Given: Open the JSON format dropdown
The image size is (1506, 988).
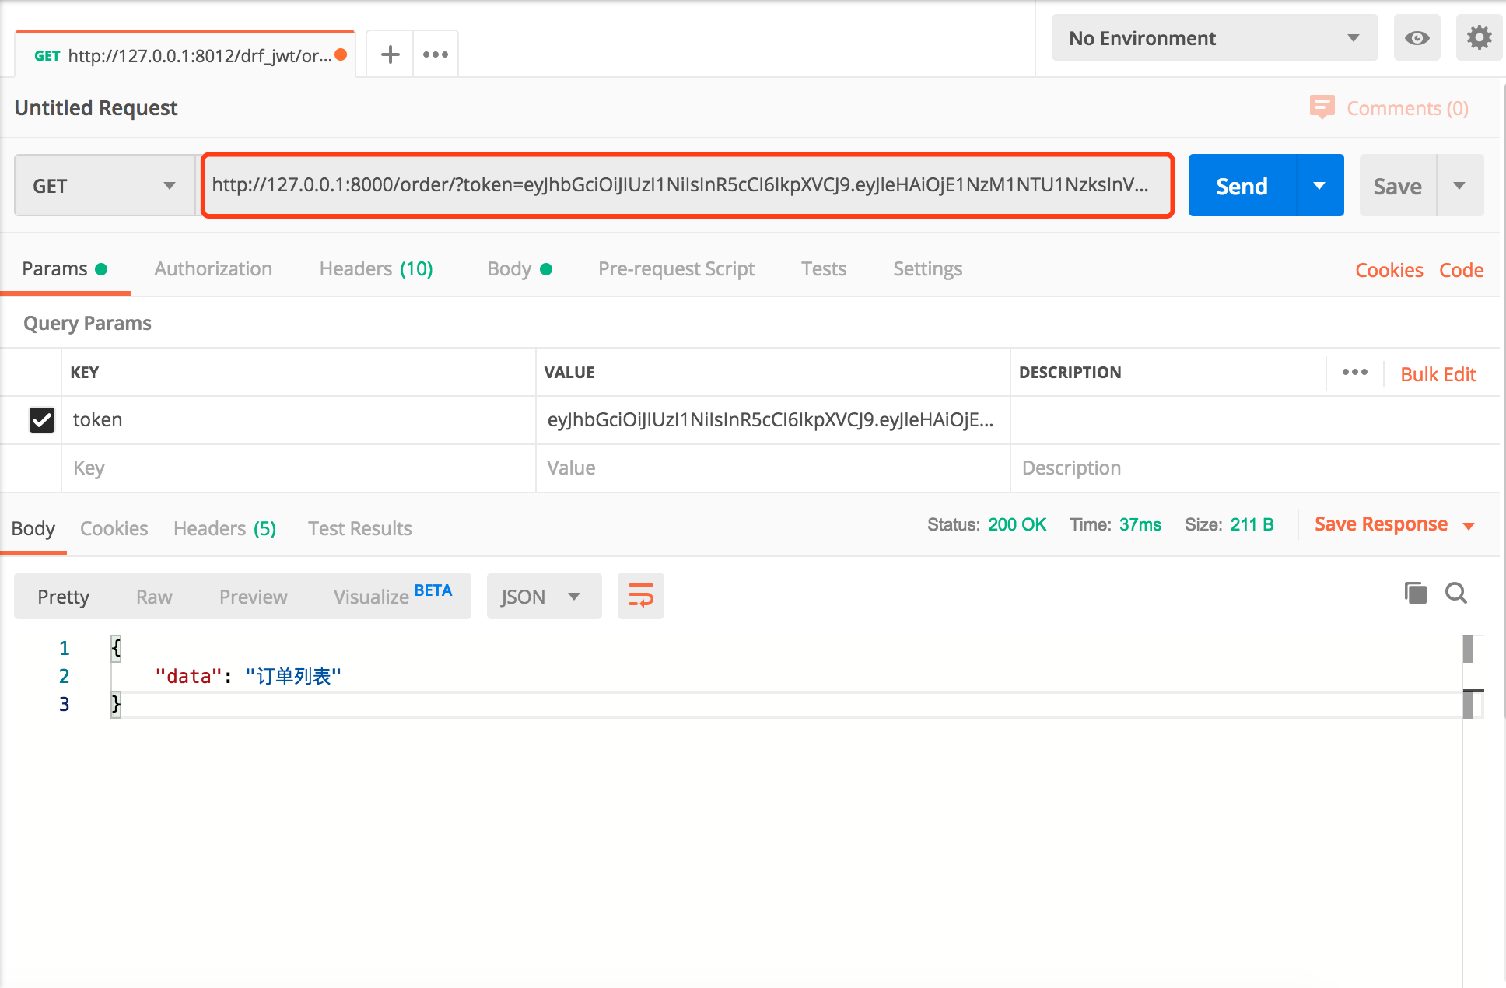Looking at the screenshot, I should [543, 597].
